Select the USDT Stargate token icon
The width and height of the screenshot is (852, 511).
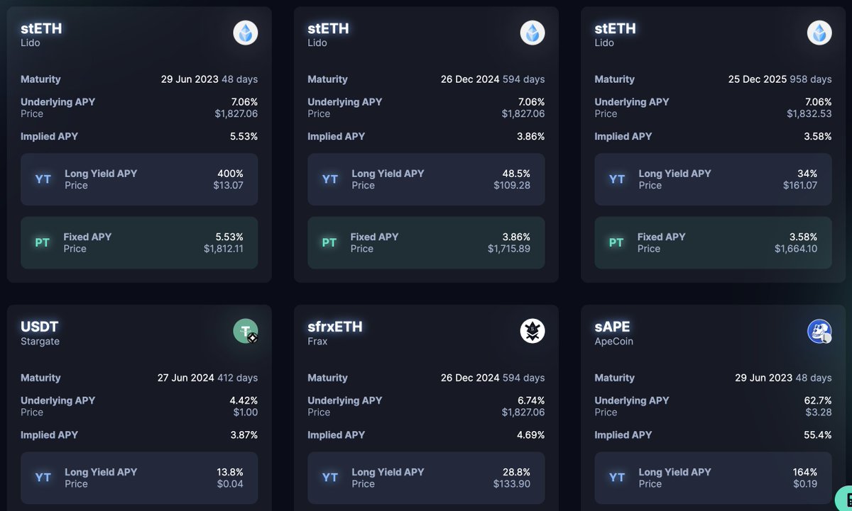pyautogui.click(x=246, y=331)
